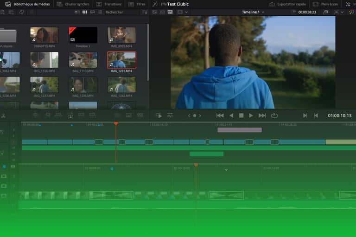The height and width of the screenshot is (237, 356).
Task: Switch media pool to metadata view
Action: (x=77, y=12)
